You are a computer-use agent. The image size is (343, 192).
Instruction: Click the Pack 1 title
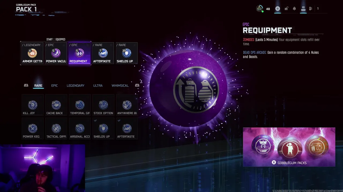pos(26,9)
